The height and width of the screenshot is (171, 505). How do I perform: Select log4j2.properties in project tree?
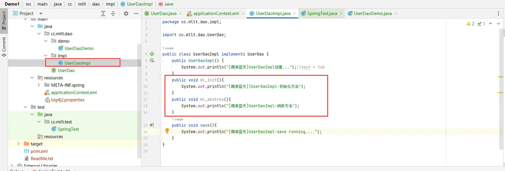point(67,100)
